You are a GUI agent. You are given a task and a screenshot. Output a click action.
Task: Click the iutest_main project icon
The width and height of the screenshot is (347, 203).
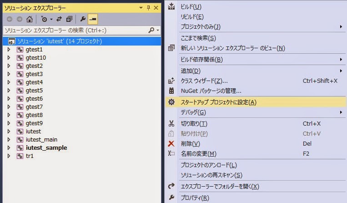(20, 140)
